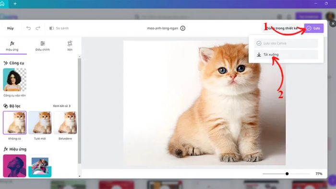Apply the Tươi mới filter thumbnail

coord(40,123)
